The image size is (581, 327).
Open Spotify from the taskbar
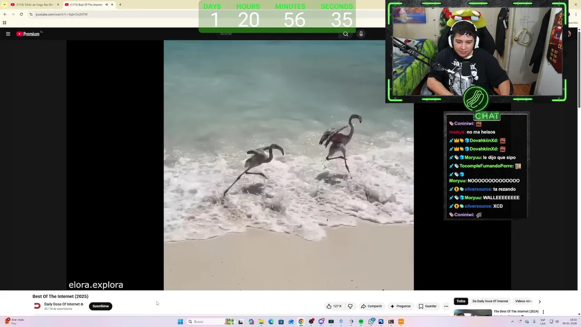361,322
